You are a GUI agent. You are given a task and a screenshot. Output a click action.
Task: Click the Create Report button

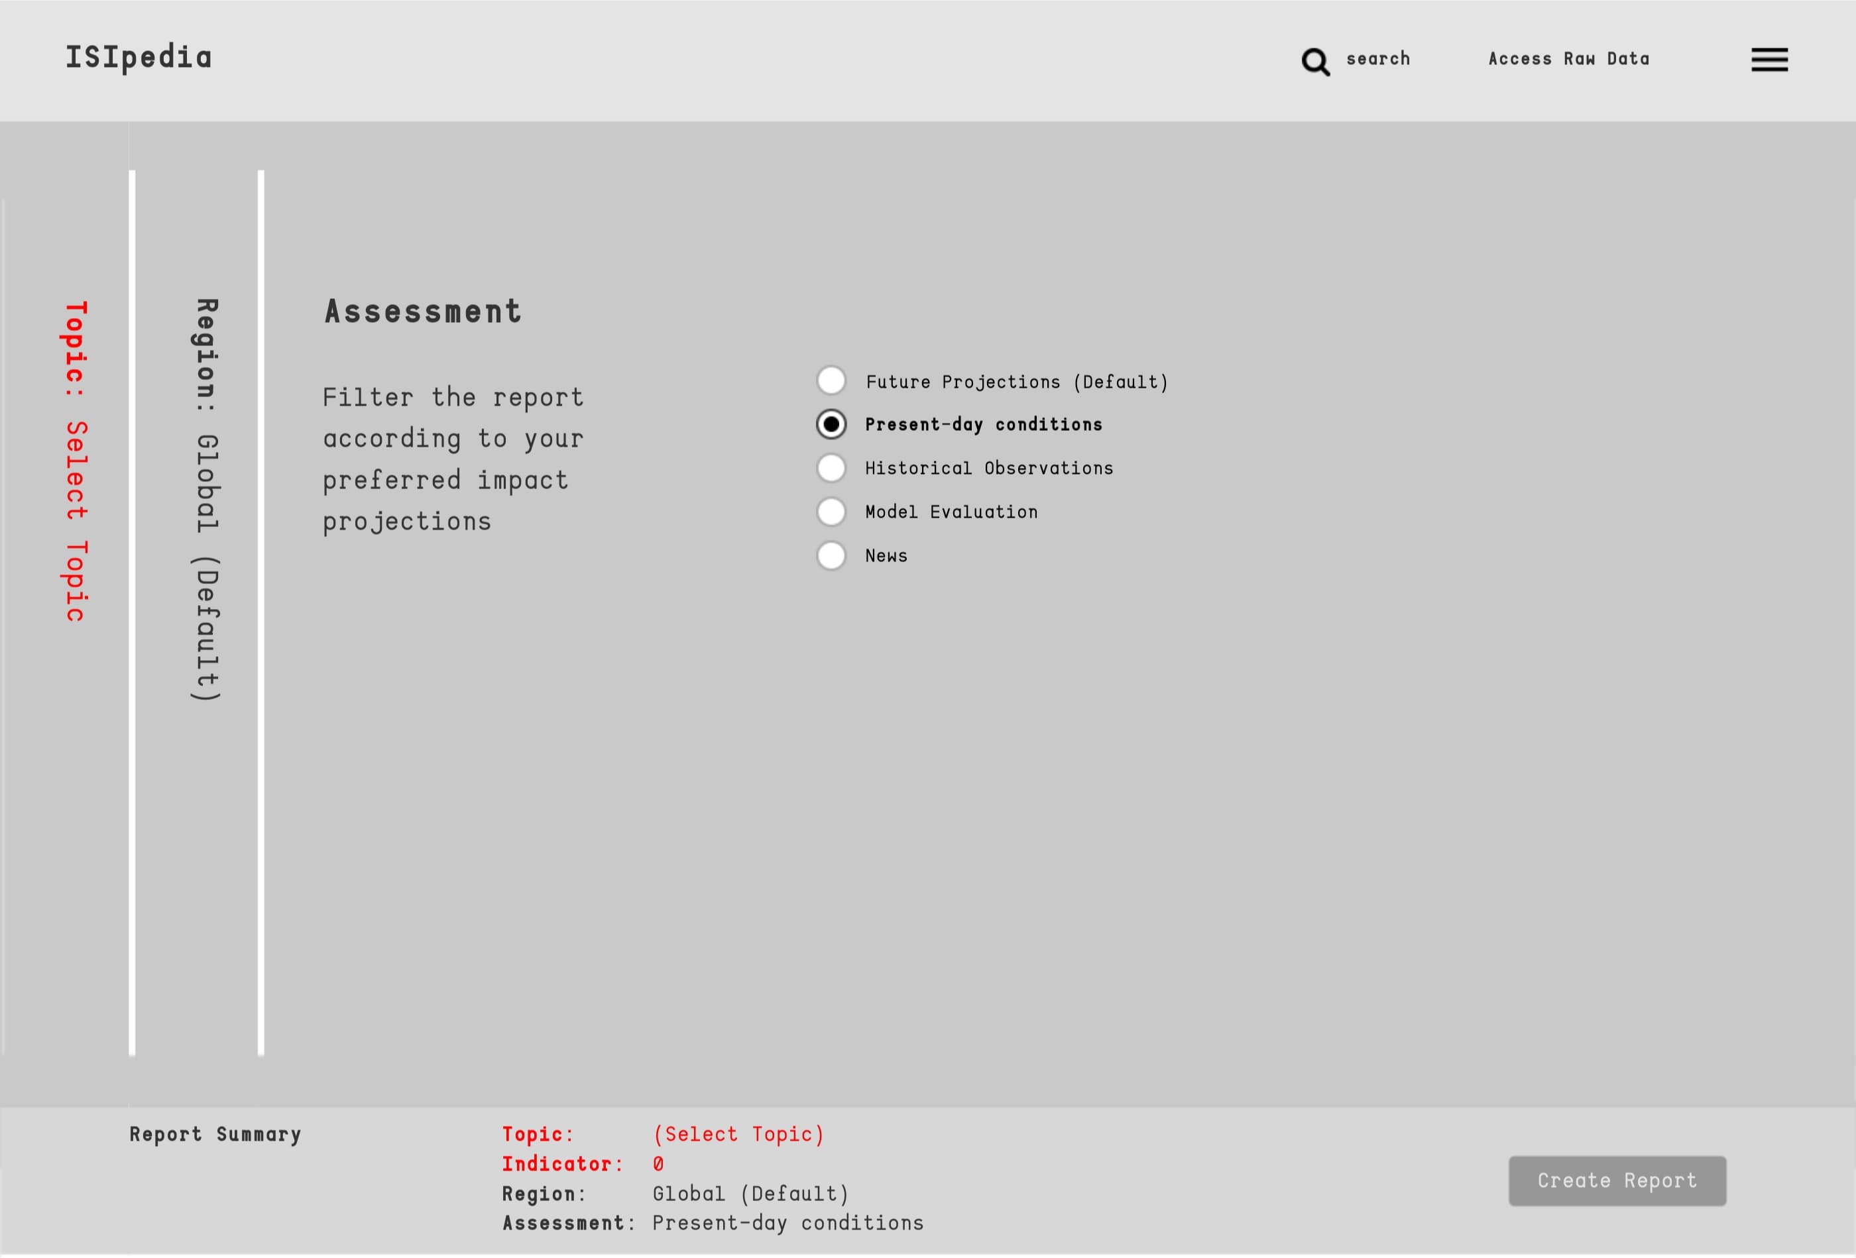coord(1617,1180)
